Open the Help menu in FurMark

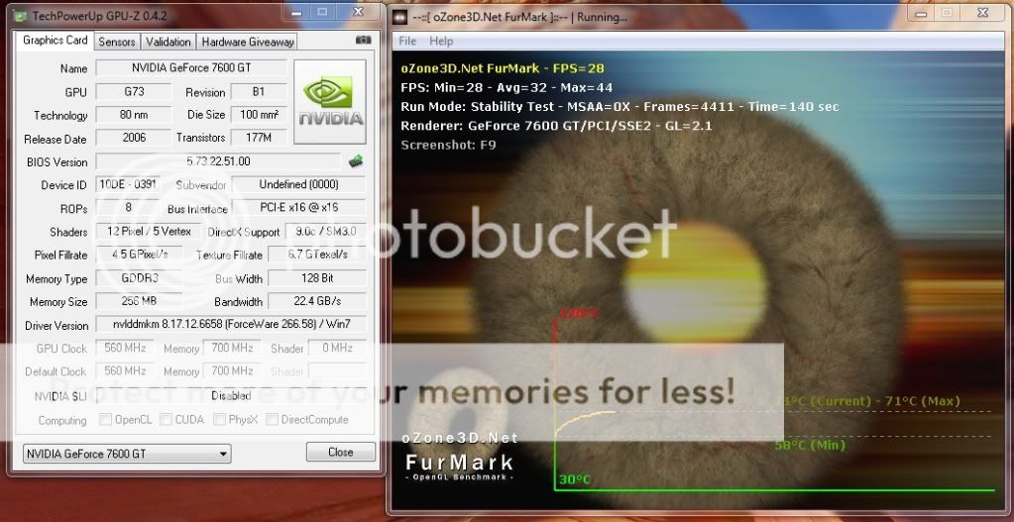click(442, 41)
